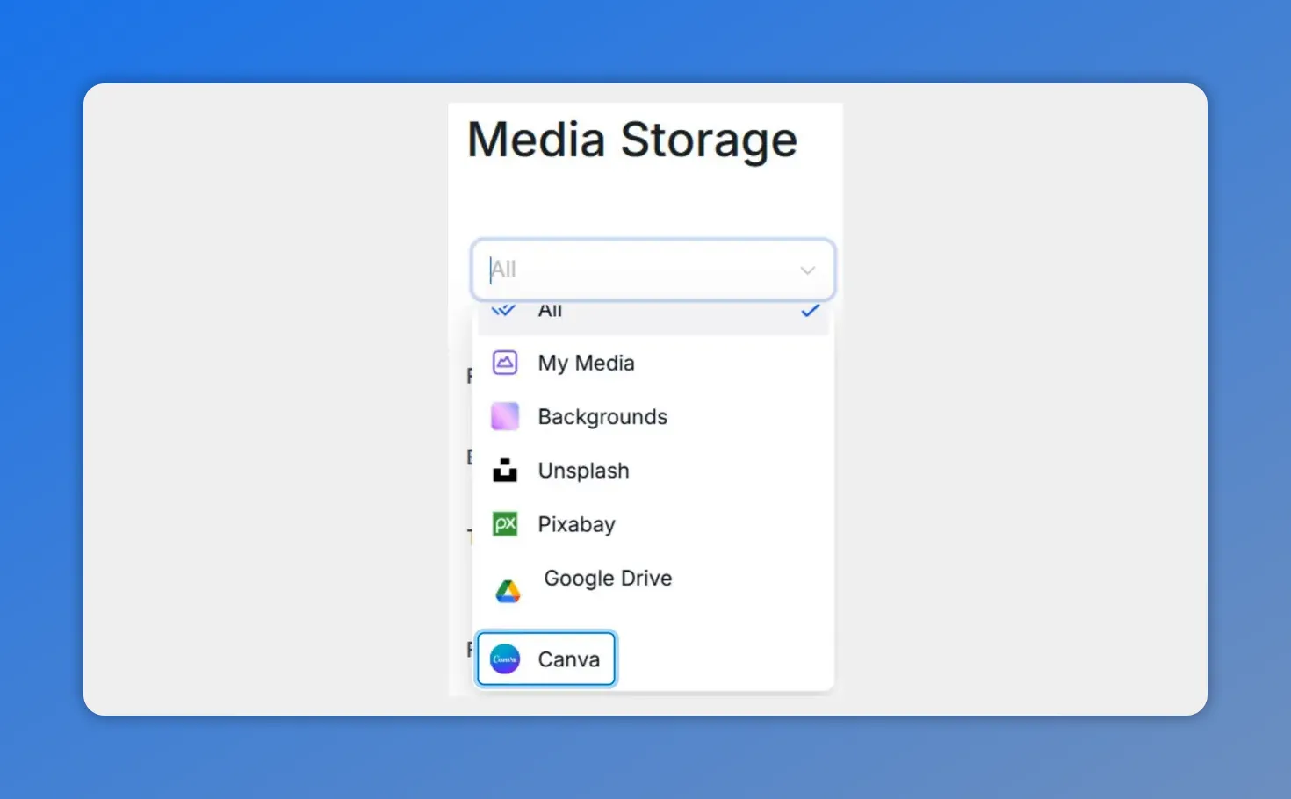
Task: Click the My Media image icon
Action: 504,363
